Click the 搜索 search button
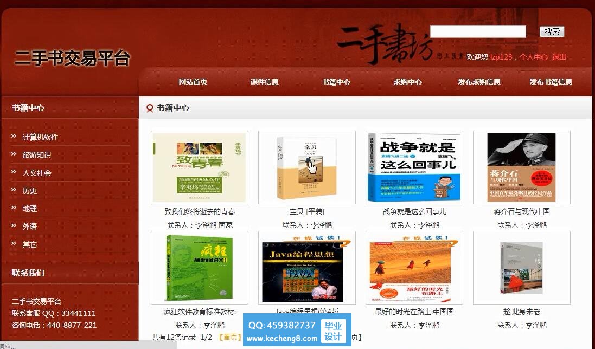The image size is (595, 349). point(552,31)
